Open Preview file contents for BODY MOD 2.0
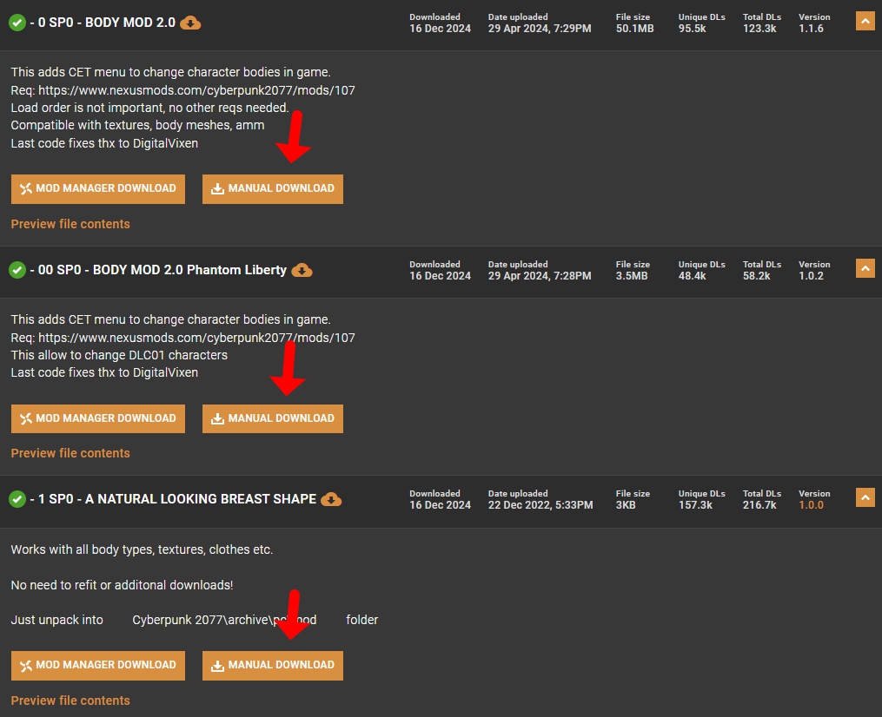 pos(70,224)
